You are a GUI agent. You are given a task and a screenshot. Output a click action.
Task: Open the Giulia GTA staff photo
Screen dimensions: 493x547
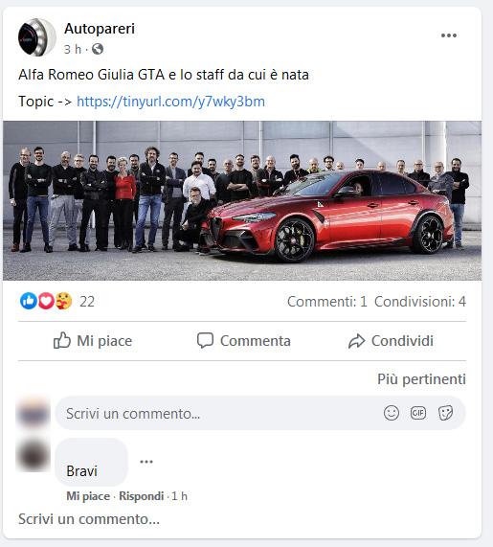point(242,200)
